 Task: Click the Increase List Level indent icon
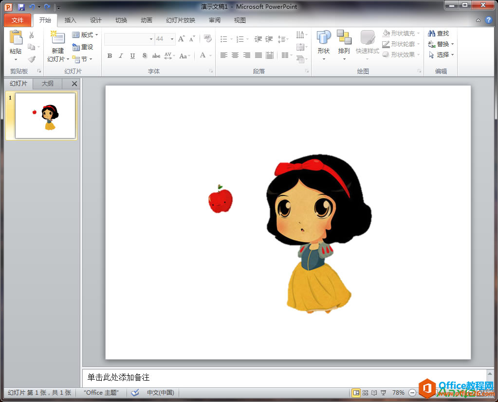(x=269, y=39)
